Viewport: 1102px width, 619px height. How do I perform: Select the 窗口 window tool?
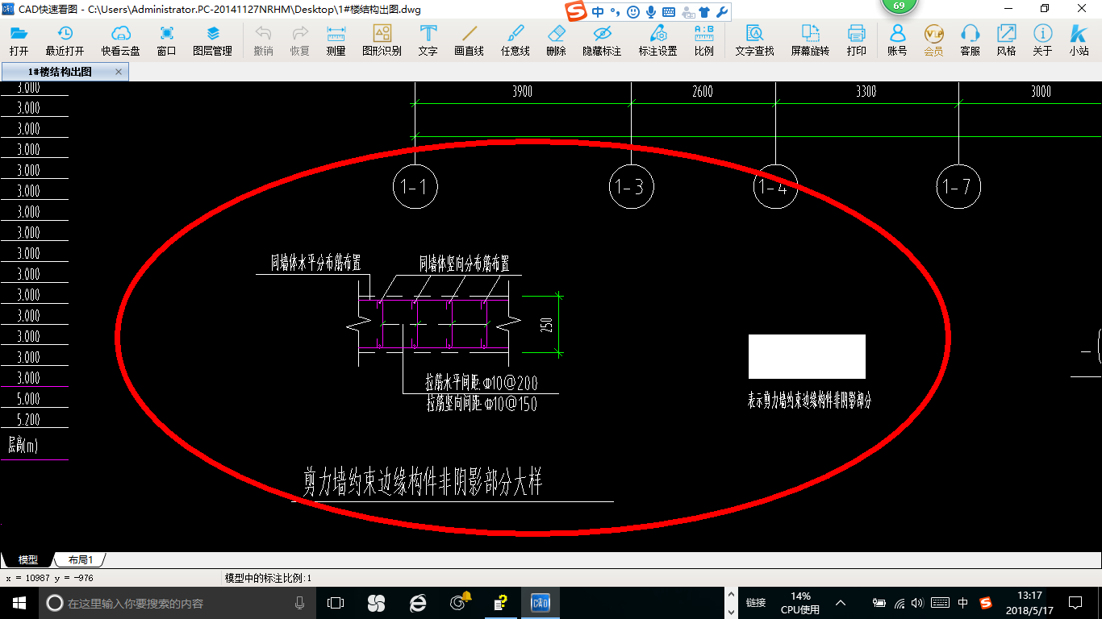click(x=166, y=40)
